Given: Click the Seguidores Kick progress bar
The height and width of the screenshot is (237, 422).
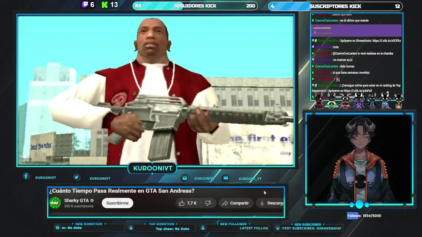Looking at the screenshot, I should pyautogui.click(x=195, y=6).
